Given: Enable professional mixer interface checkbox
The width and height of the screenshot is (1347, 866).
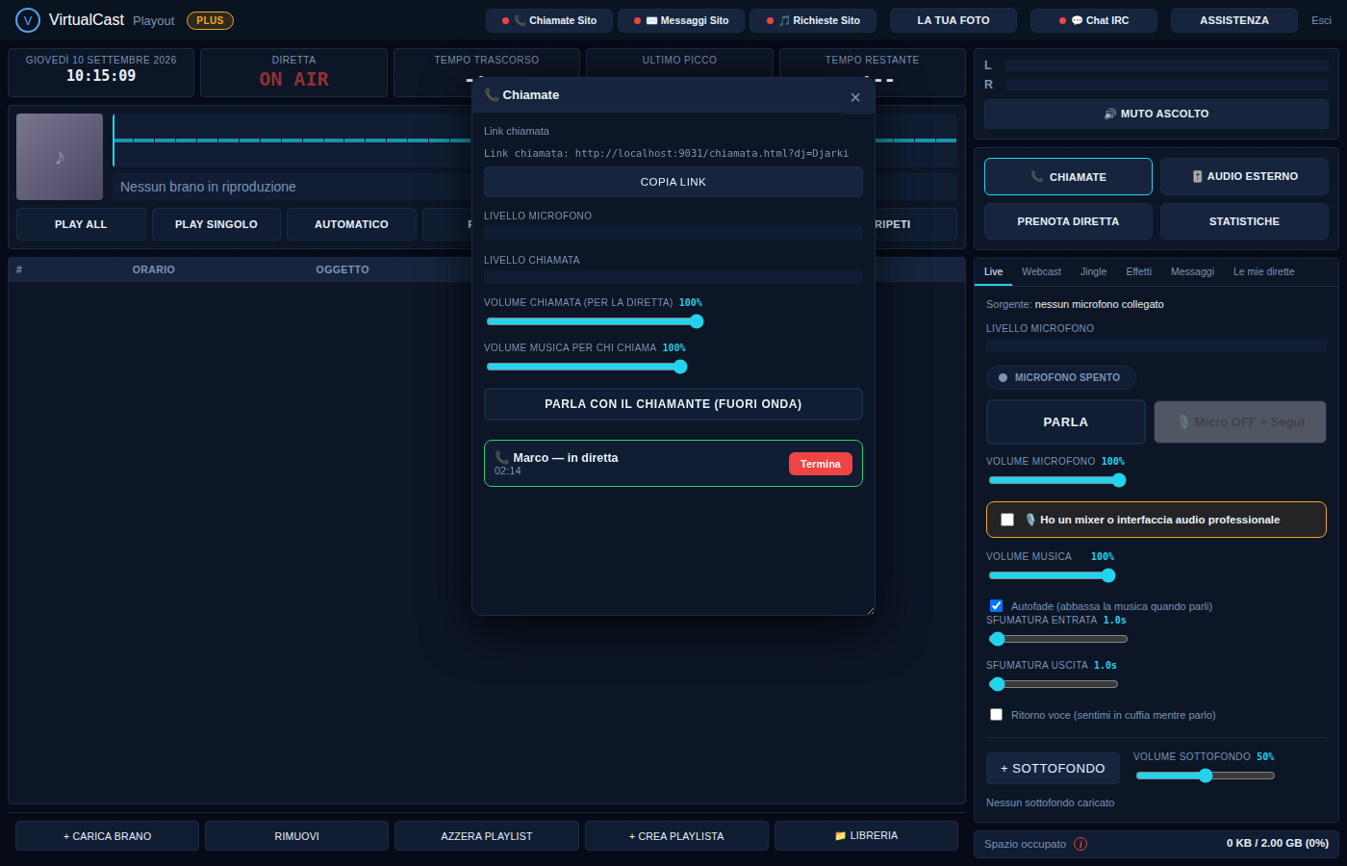Looking at the screenshot, I should pyautogui.click(x=1007, y=520).
